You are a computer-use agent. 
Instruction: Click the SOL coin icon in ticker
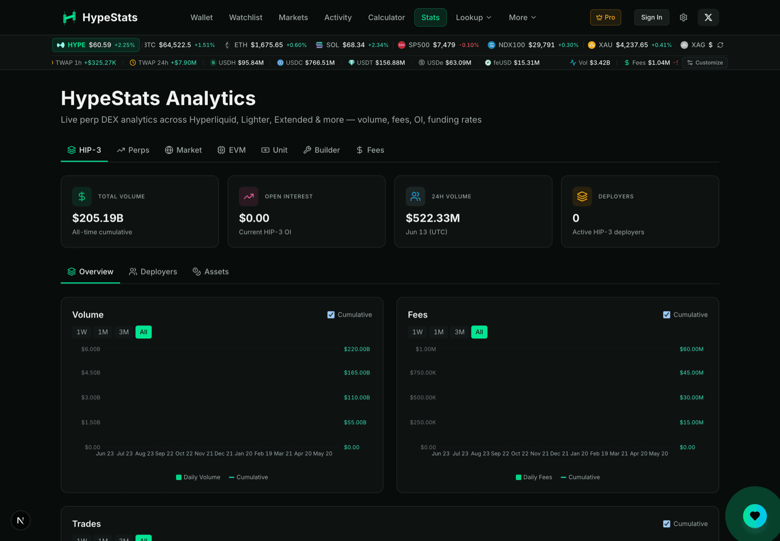click(319, 45)
